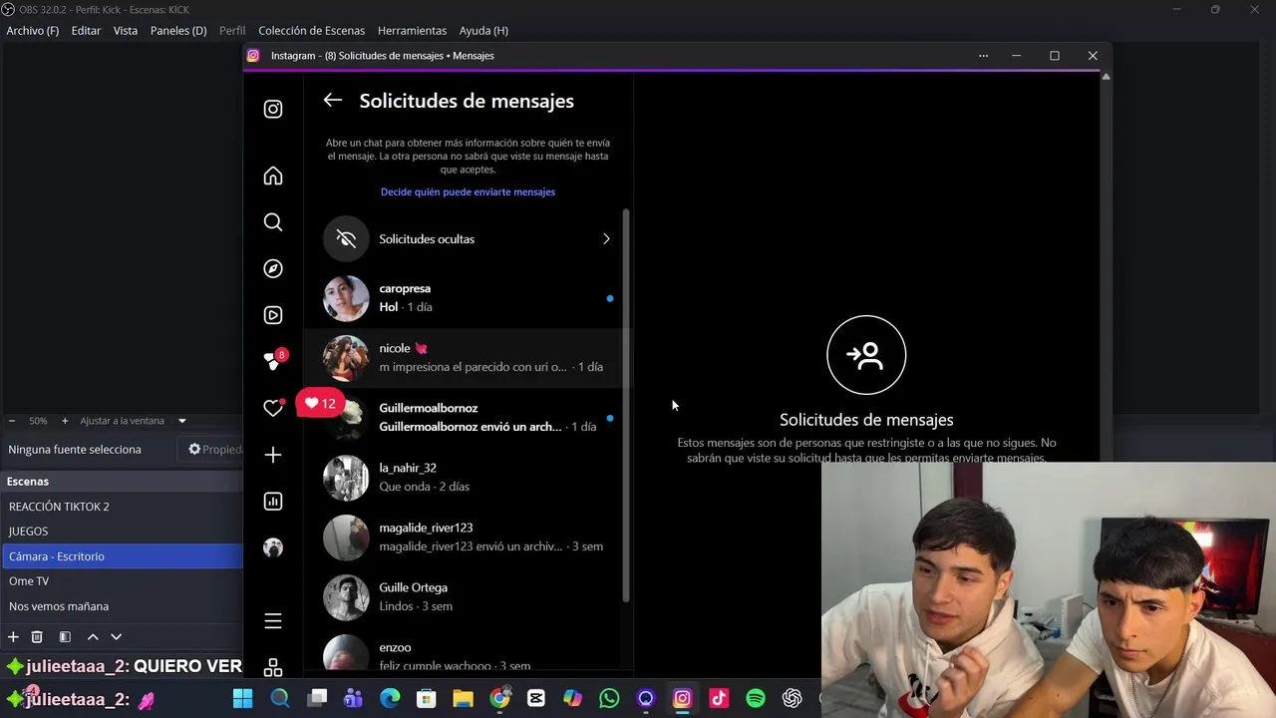Open profile avatar in Instagram sidebar

tap(273, 547)
